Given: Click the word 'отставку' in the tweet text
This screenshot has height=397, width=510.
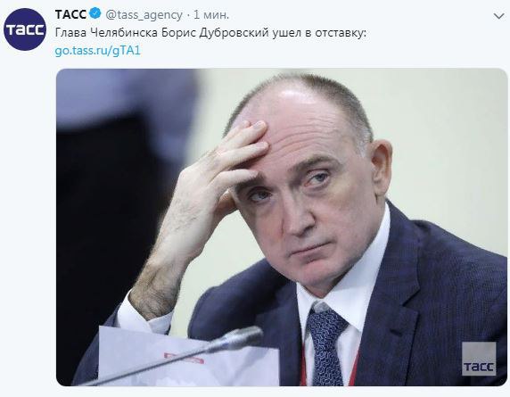Looking at the screenshot, I should (x=341, y=33).
